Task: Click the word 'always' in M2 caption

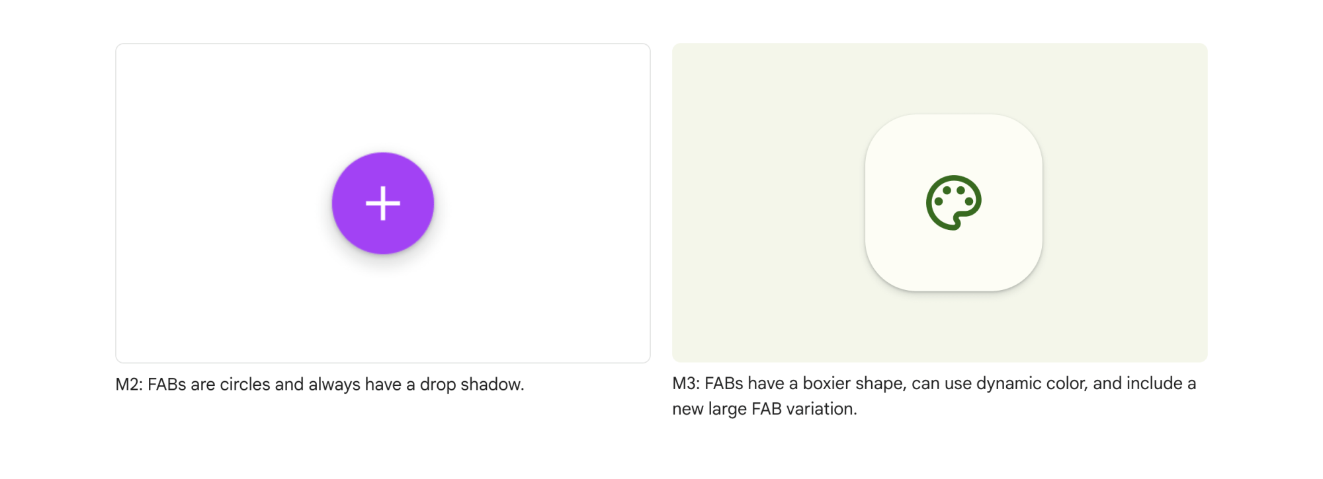Action: 334,385
